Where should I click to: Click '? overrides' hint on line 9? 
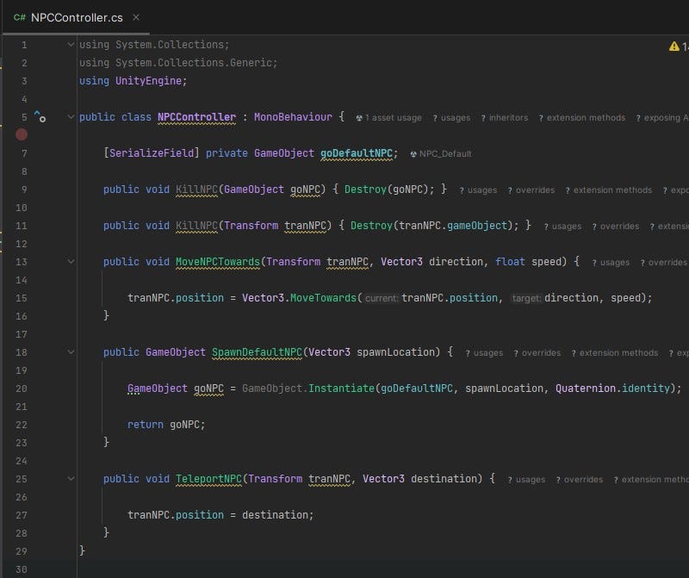[x=531, y=190]
